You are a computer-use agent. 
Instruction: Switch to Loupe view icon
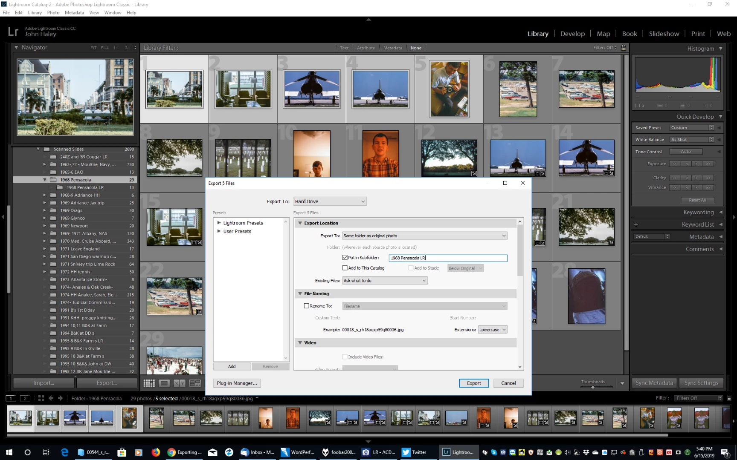click(x=164, y=383)
